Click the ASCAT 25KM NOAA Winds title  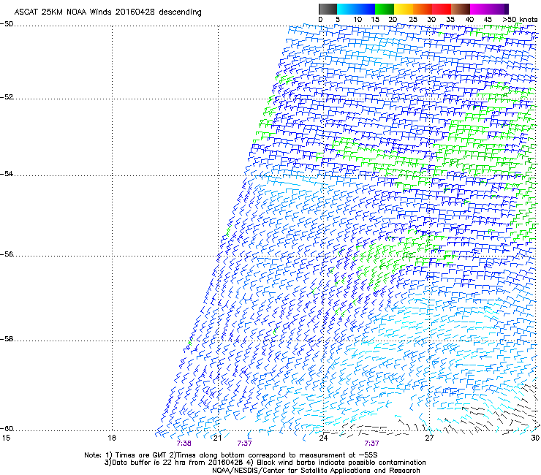tap(107, 12)
